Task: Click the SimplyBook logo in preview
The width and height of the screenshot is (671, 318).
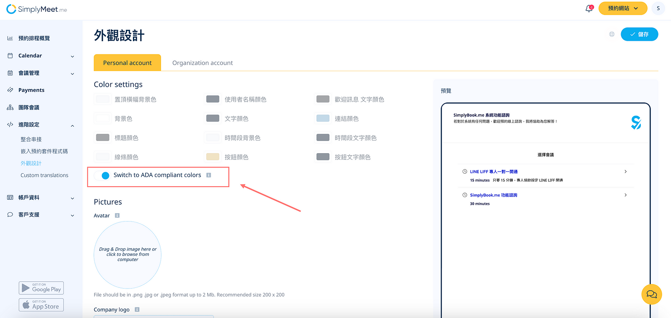Action: point(636,123)
